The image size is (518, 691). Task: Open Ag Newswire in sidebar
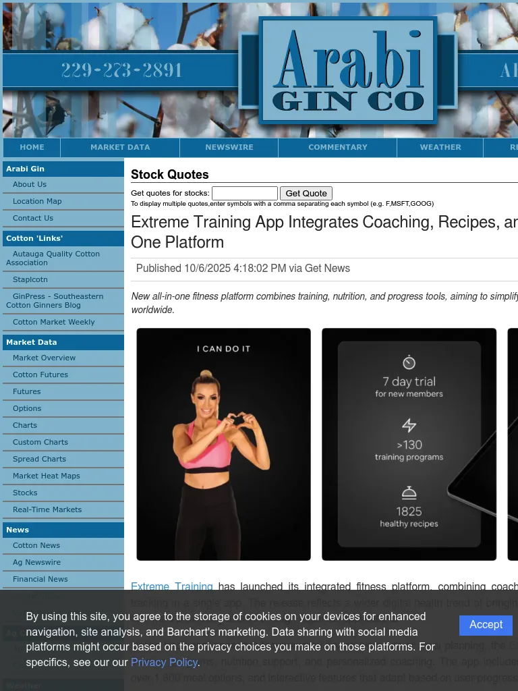(x=36, y=562)
